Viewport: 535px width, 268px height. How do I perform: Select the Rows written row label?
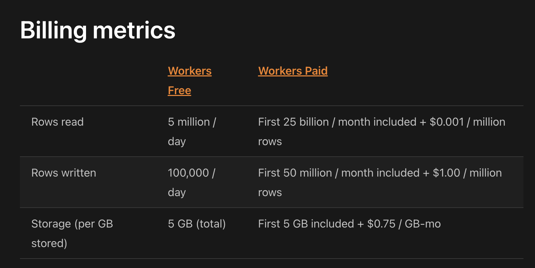(x=64, y=173)
